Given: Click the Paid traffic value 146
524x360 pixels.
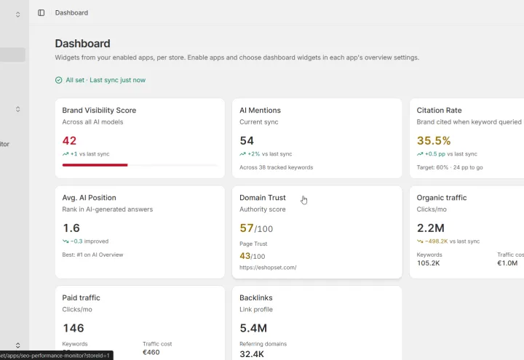Looking at the screenshot, I should 74,328.
